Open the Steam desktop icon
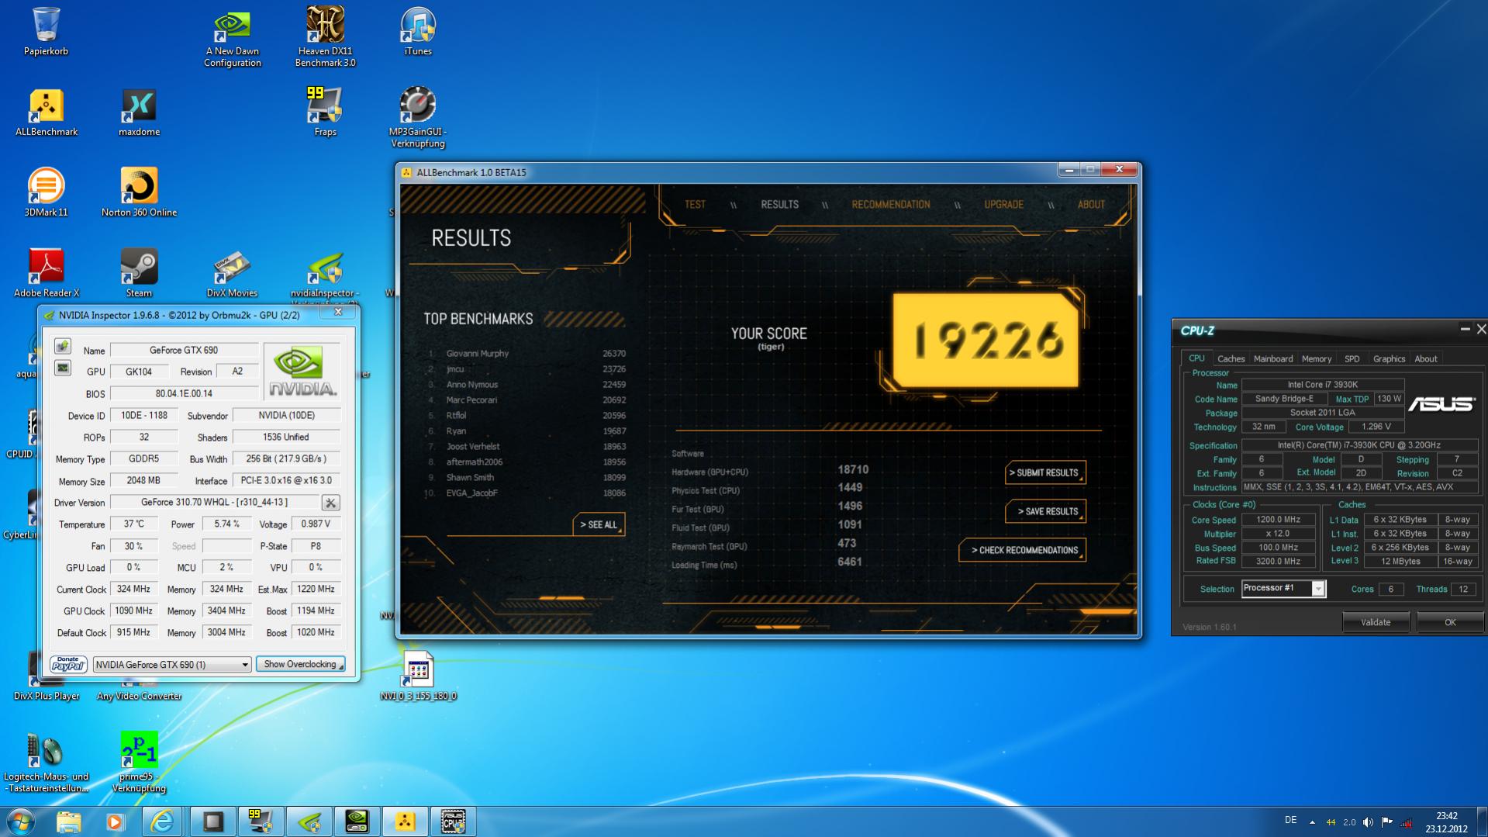This screenshot has width=1488, height=837. (x=139, y=272)
